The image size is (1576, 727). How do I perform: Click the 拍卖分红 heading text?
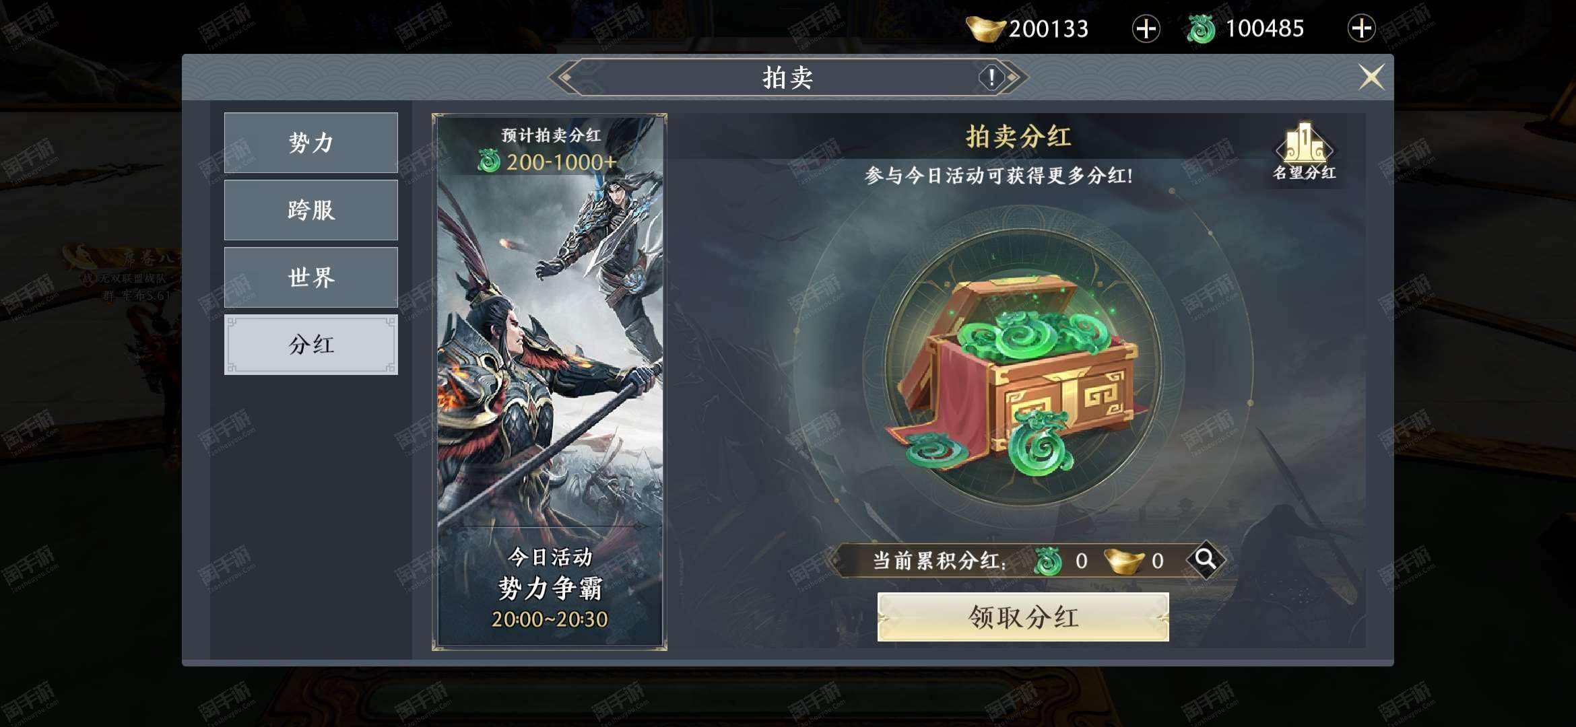(x=1018, y=137)
